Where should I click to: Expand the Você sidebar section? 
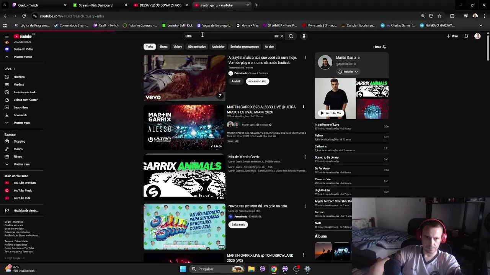(x=10, y=69)
